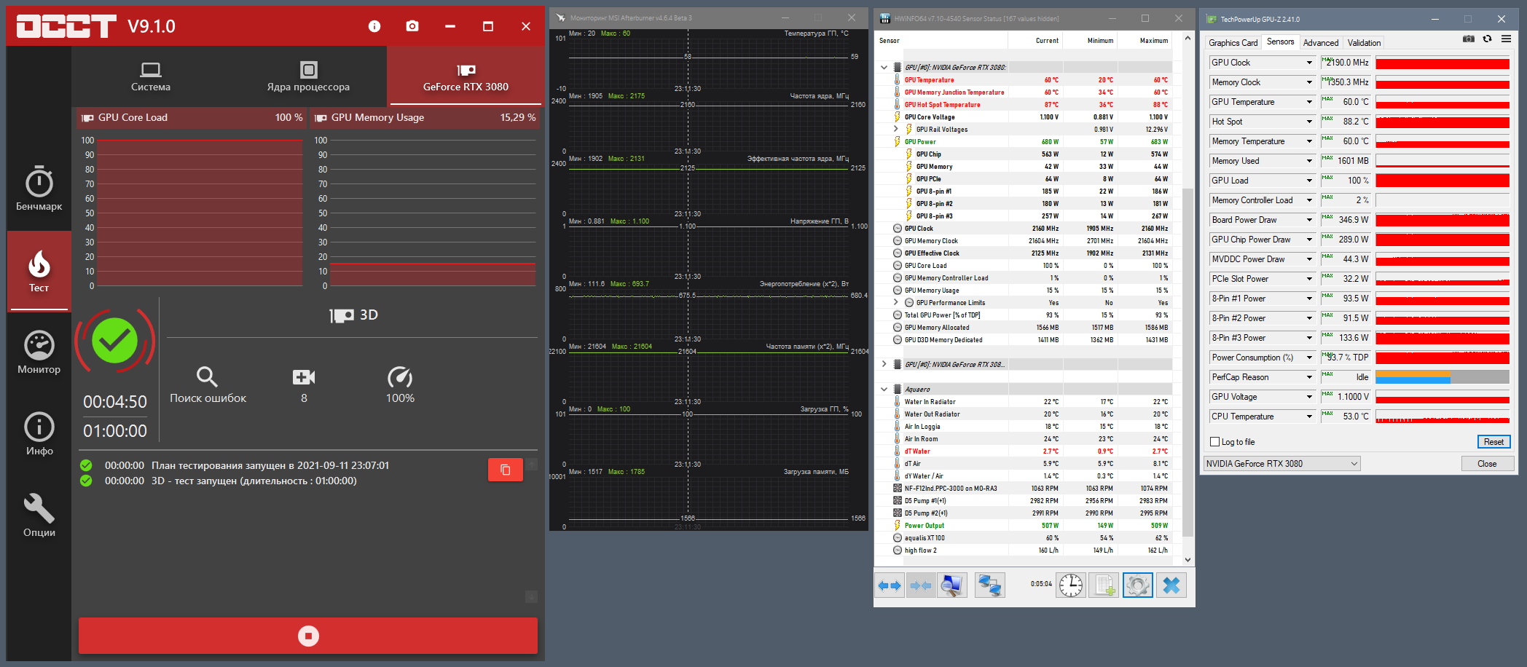The image size is (1527, 667).
Task: Click HWiNFO monitor with magnifier toolbar icon
Action: tap(951, 585)
